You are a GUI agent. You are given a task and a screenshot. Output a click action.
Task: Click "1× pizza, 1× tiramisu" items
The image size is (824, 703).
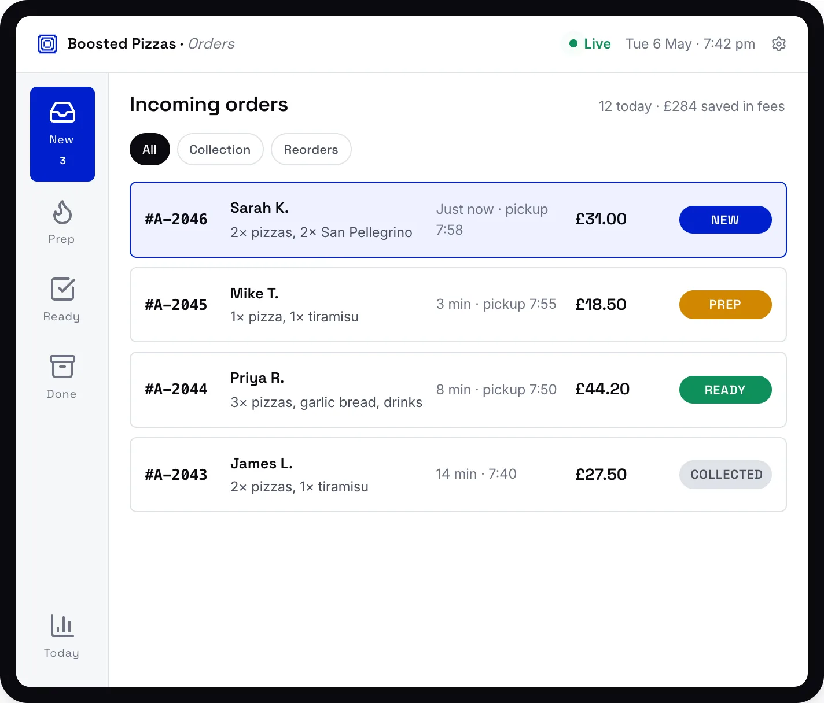click(x=295, y=317)
